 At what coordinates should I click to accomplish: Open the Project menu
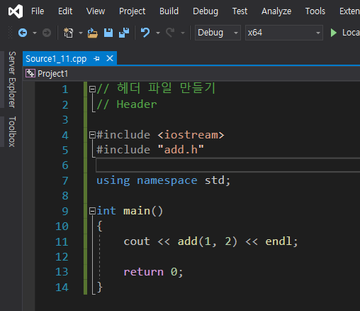click(x=132, y=11)
